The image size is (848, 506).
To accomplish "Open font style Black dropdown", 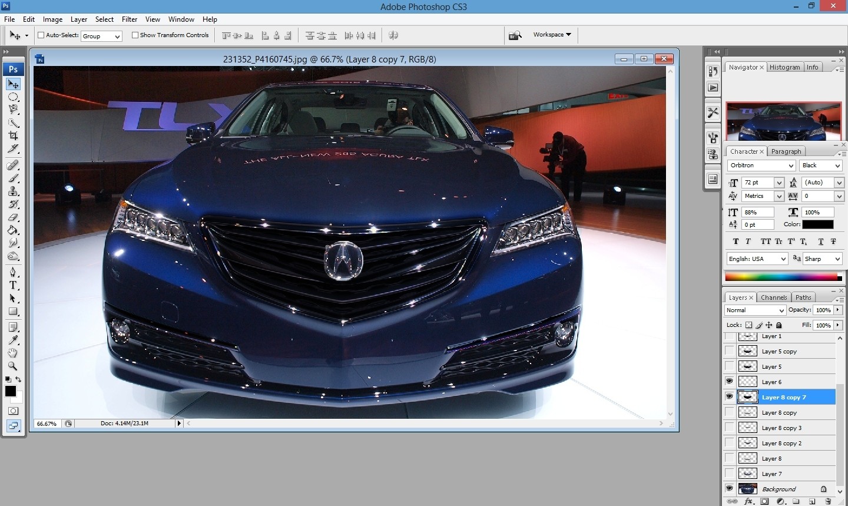I will pos(821,166).
